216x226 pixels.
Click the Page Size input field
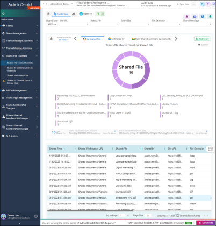tap(148, 215)
